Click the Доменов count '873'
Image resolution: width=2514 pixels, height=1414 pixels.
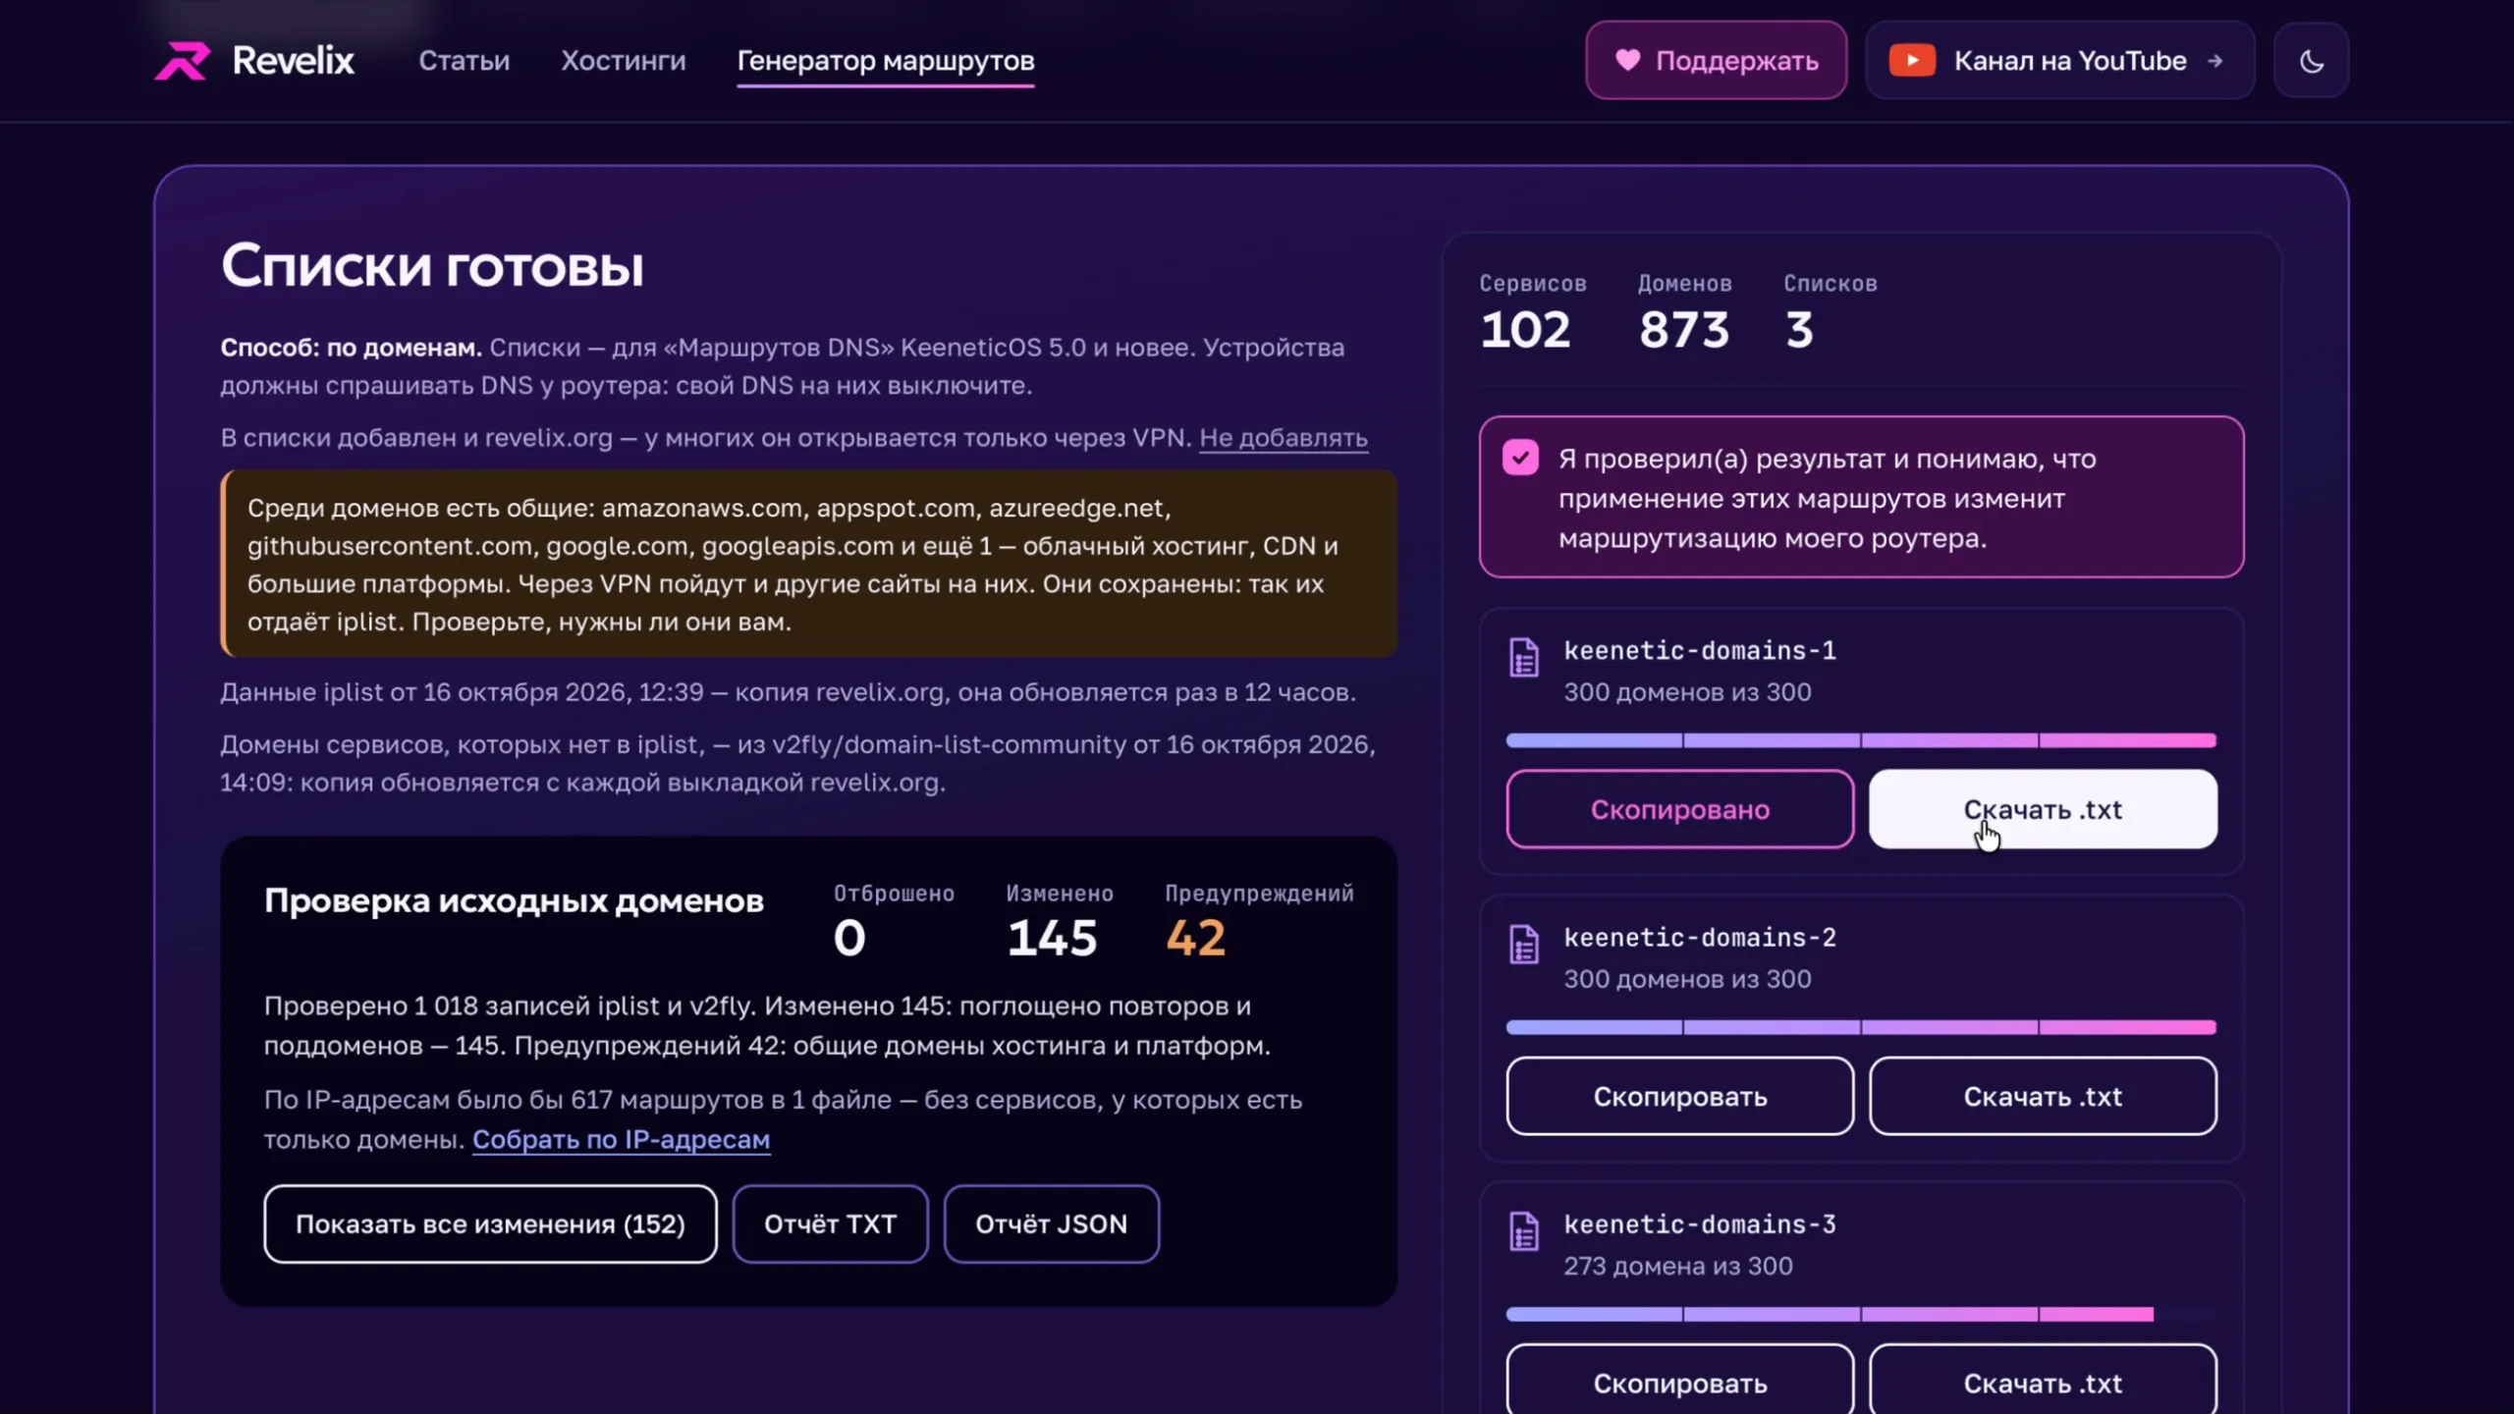(1683, 330)
